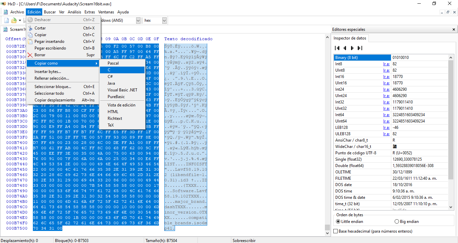
Task: Click Ir a link for UInt16 row
Action: pyautogui.click(x=386, y=83)
